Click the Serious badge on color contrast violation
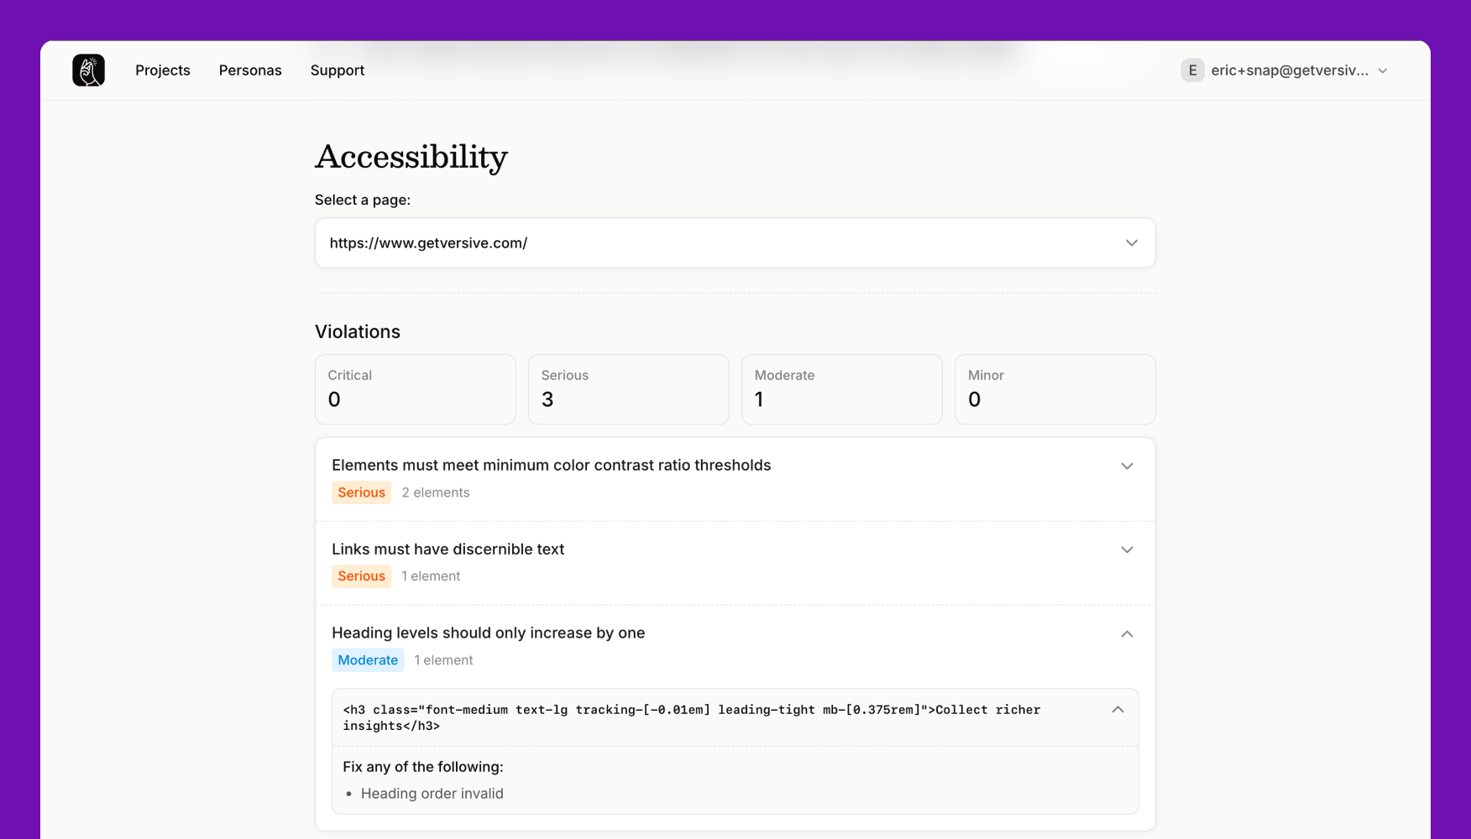The width and height of the screenshot is (1471, 839). tap(361, 492)
